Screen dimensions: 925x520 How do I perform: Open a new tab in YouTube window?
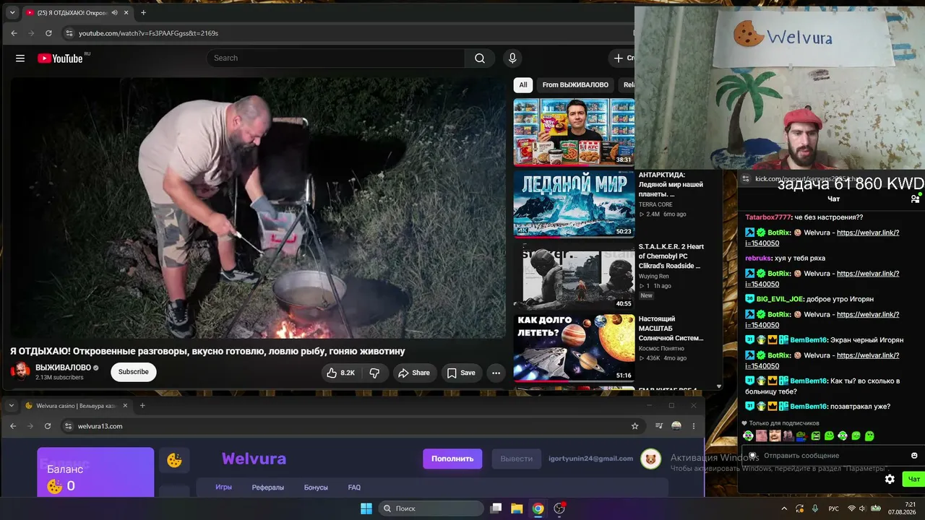coord(143,12)
